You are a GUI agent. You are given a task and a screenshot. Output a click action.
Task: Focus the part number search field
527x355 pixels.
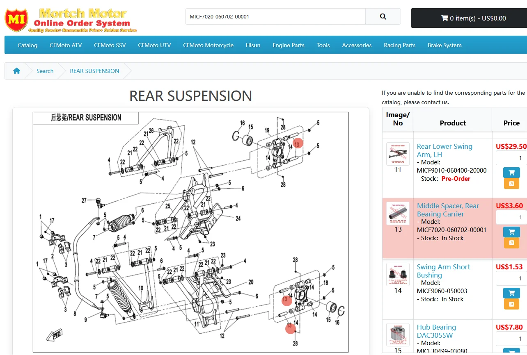pyautogui.click(x=275, y=17)
